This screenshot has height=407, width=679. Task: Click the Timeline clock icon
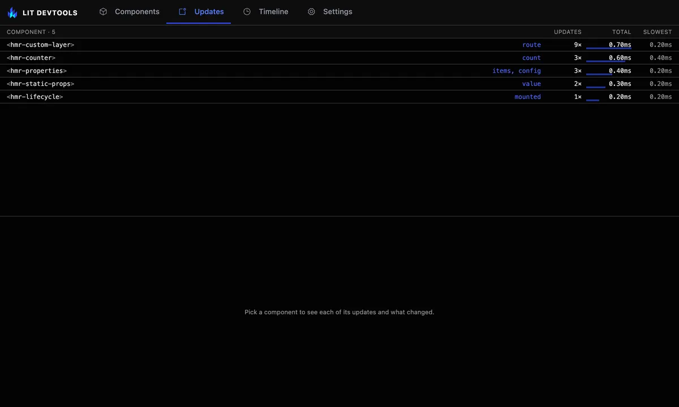tap(247, 11)
